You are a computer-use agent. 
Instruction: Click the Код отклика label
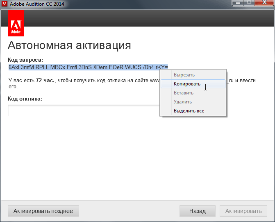pos(25,99)
